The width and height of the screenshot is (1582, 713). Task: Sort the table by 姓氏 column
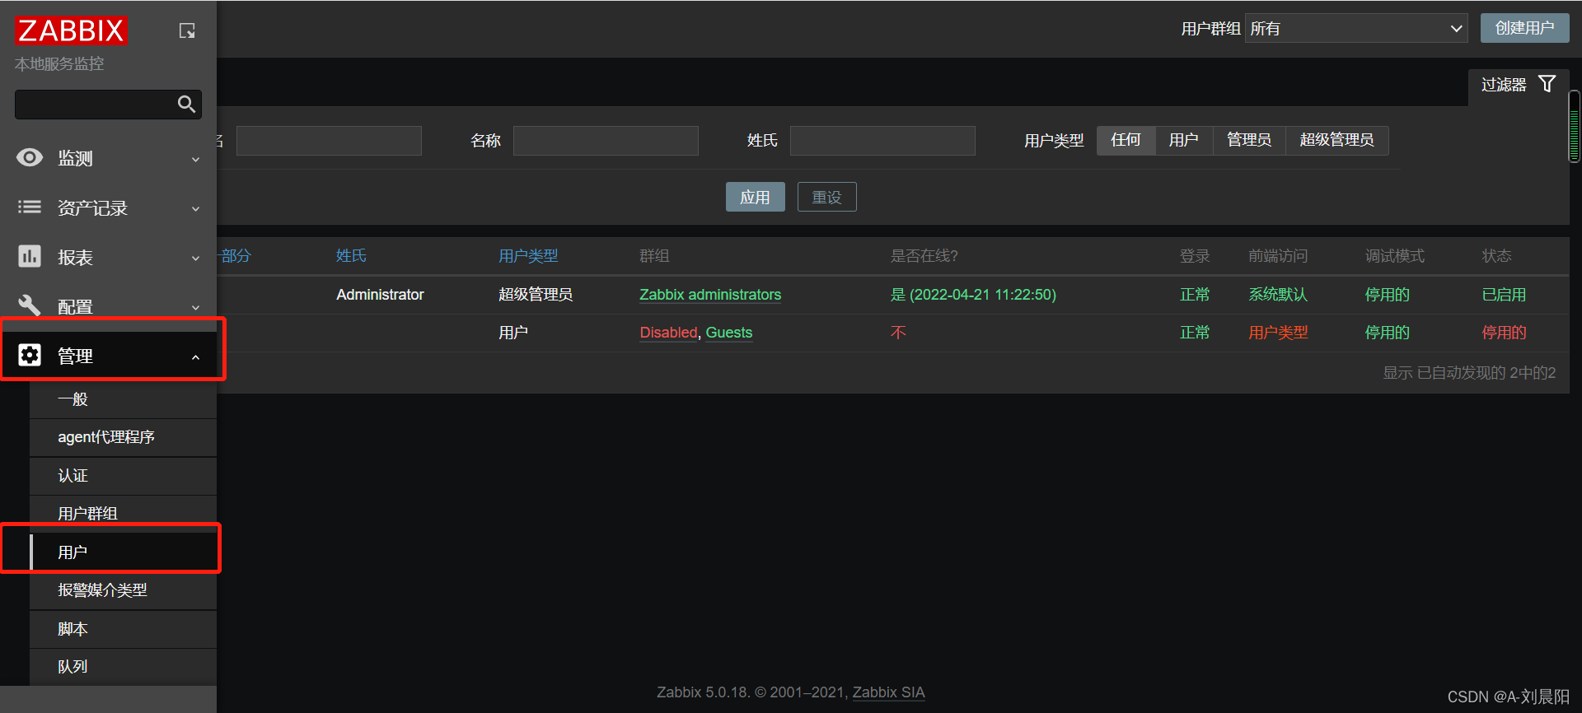tap(351, 256)
